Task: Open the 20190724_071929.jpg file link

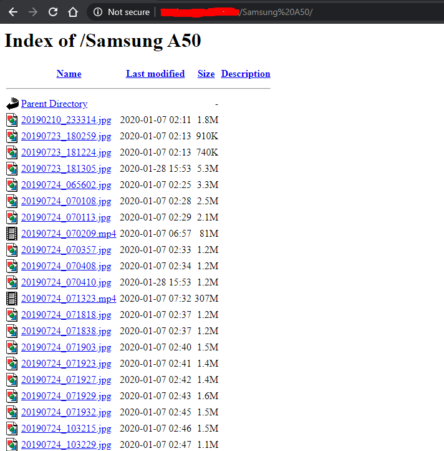Action: pyautogui.click(x=66, y=396)
